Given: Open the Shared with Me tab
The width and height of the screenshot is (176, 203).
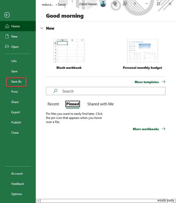Looking at the screenshot, I should click(100, 104).
